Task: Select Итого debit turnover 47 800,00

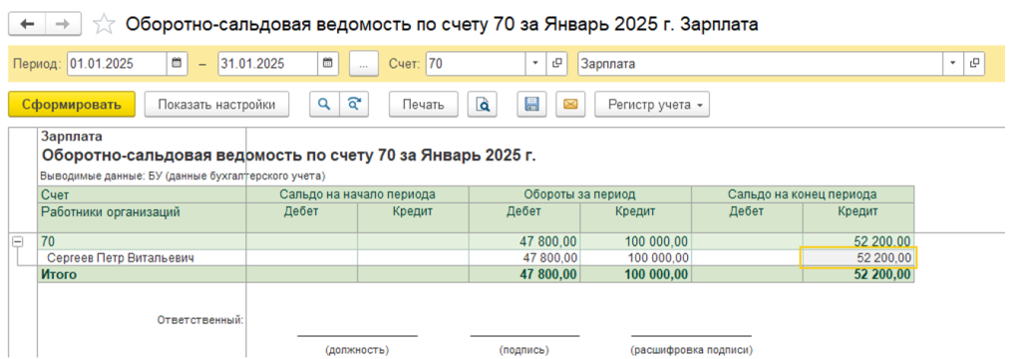Action: point(524,275)
